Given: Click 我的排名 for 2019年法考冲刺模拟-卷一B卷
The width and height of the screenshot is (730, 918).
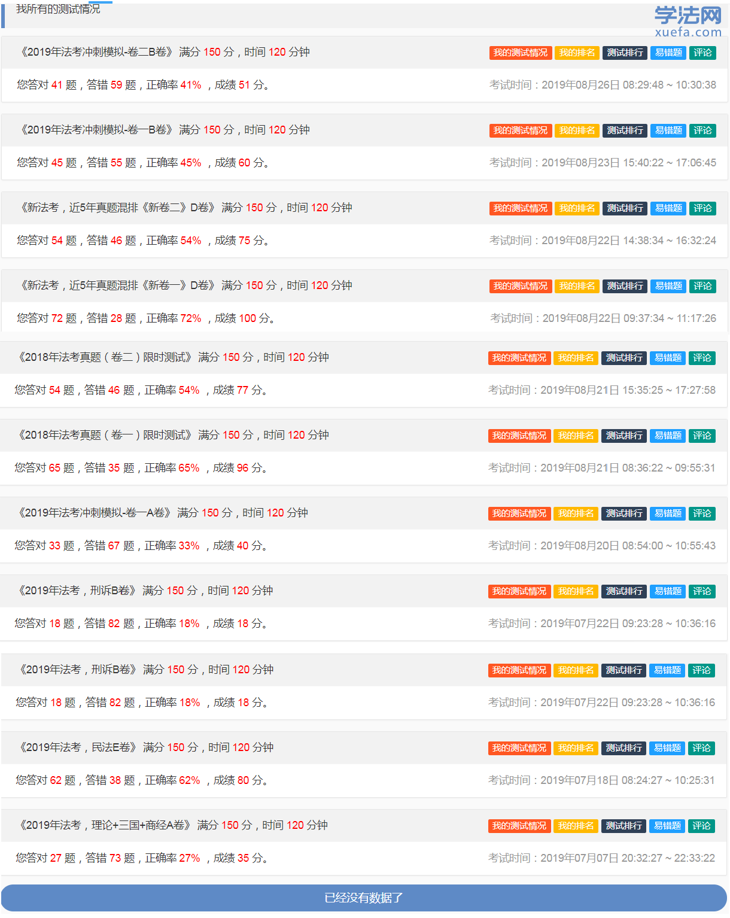Looking at the screenshot, I should (577, 130).
